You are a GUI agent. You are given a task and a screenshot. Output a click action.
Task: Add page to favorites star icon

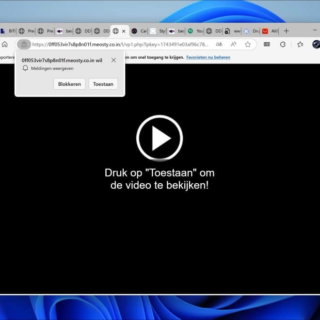click(x=248, y=44)
